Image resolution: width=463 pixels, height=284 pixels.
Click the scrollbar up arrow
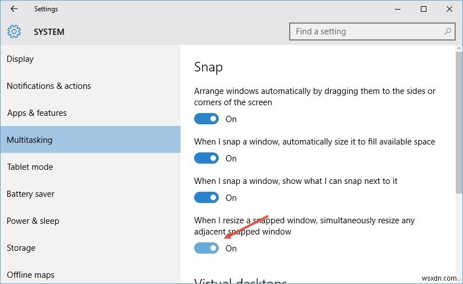click(x=459, y=48)
